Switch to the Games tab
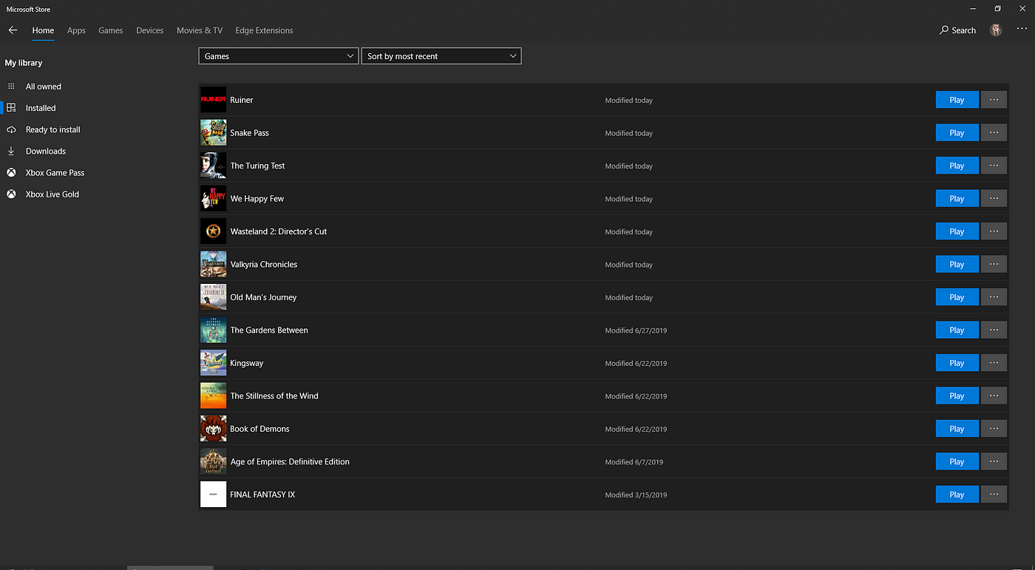This screenshot has height=570, width=1035. pos(111,30)
